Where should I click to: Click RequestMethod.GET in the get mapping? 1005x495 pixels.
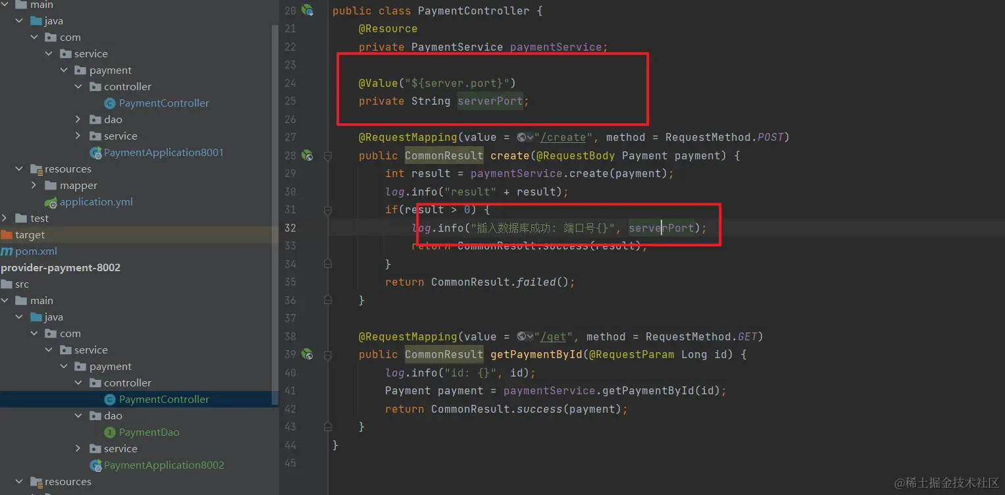(702, 336)
